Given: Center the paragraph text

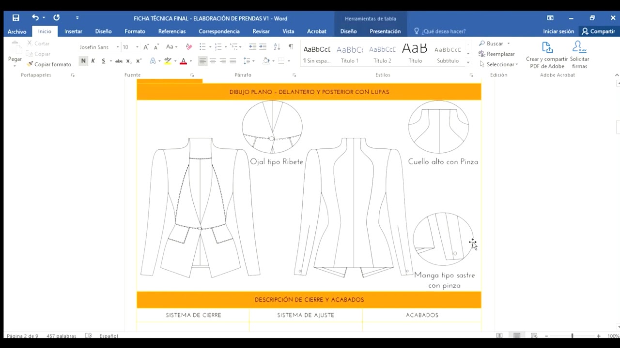Looking at the screenshot, I should [x=213, y=61].
